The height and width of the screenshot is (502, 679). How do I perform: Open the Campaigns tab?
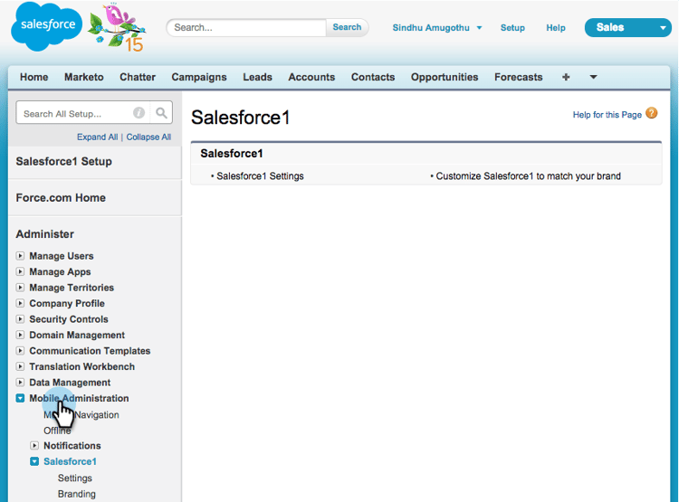(x=199, y=77)
